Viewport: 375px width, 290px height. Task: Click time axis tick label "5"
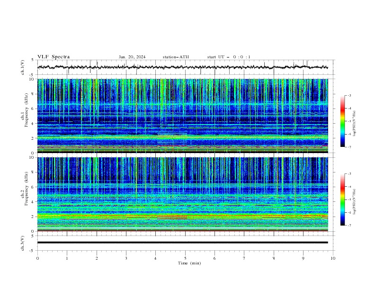coord(185,258)
